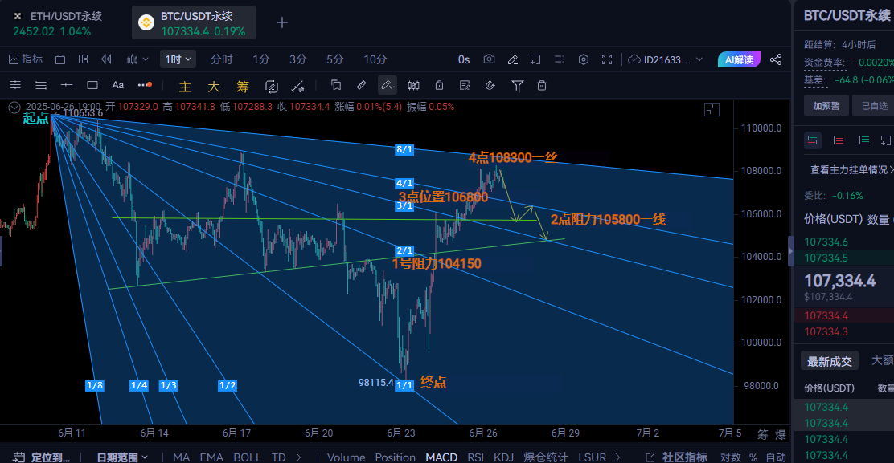
Task: Click the trash delete drawings icon
Action: [542, 85]
